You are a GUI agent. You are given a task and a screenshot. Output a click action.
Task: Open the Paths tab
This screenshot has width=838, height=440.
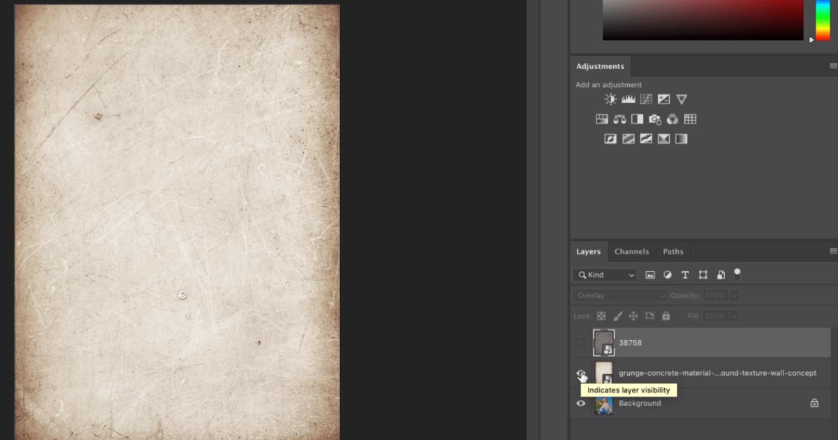click(672, 251)
